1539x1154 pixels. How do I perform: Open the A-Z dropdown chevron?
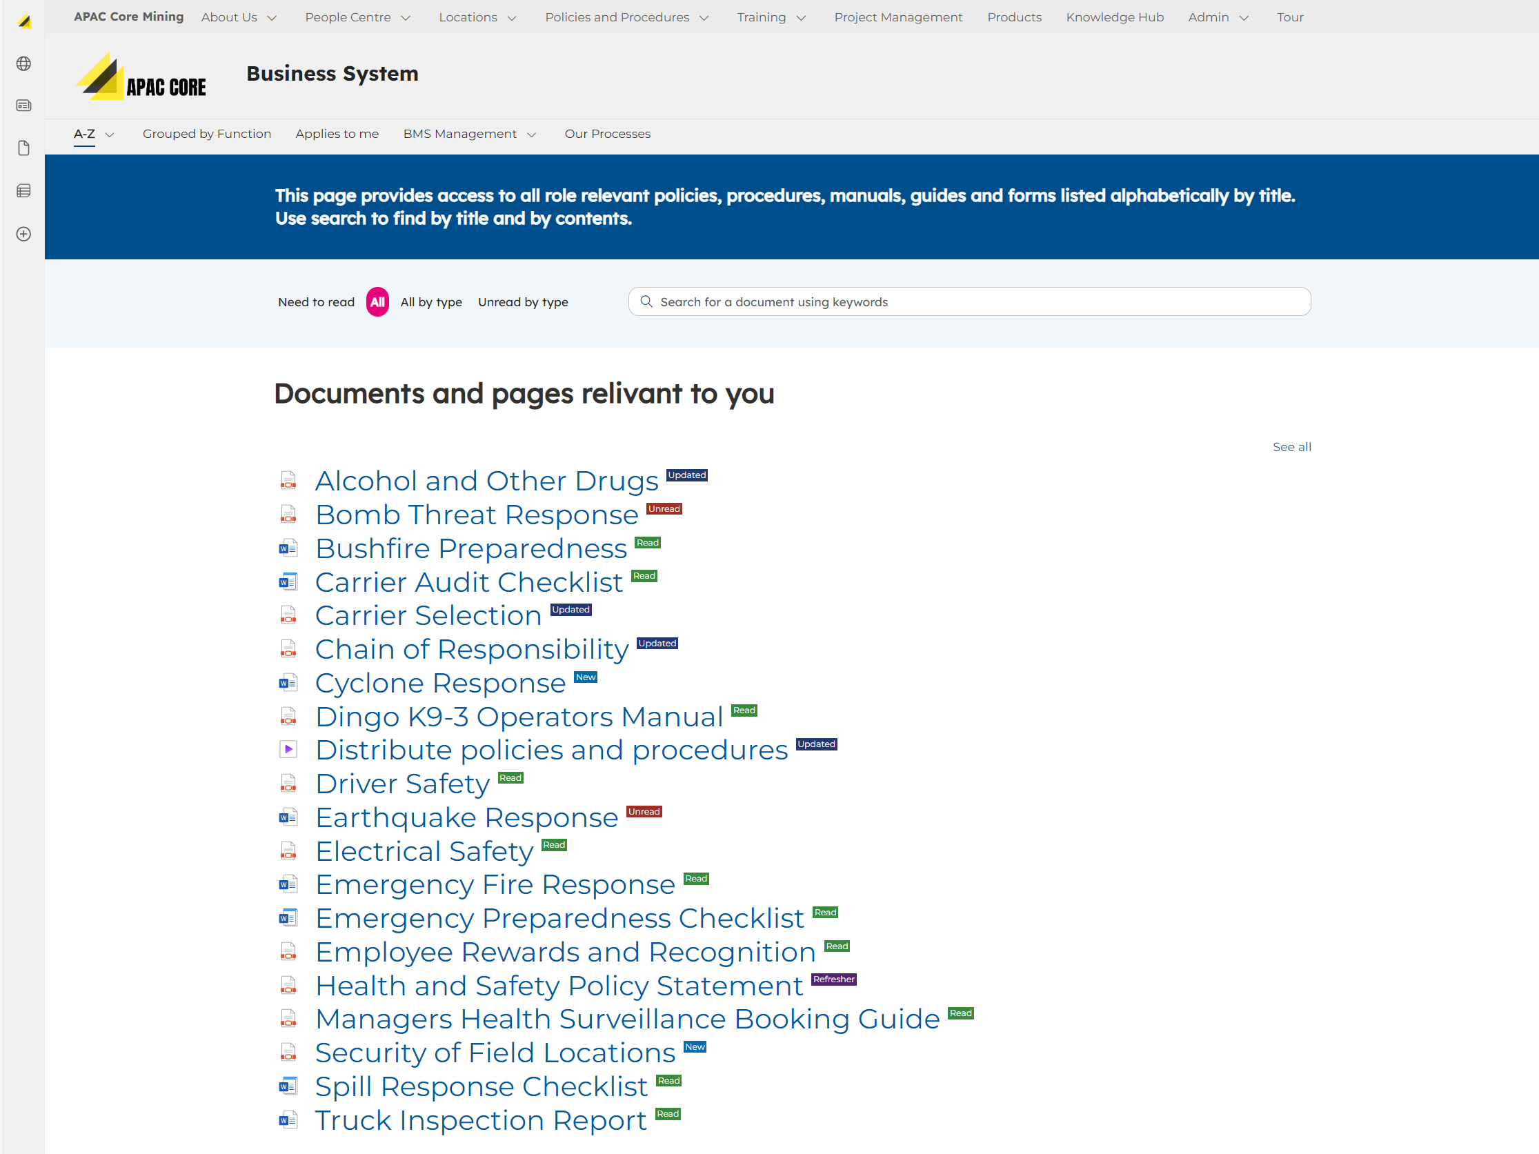(x=110, y=135)
